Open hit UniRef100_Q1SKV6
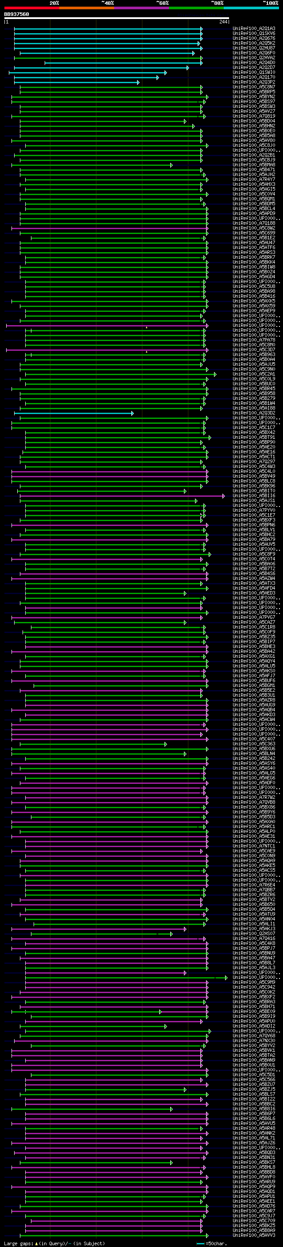This screenshot has width=283, height=1247. click(x=254, y=34)
